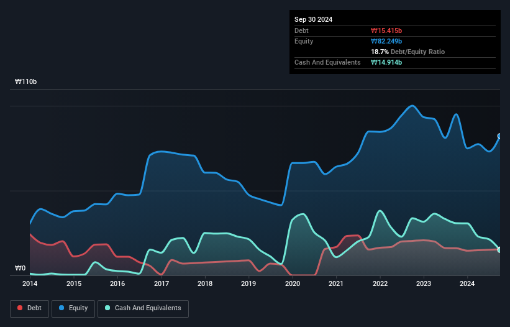Select the 2014 x-axis label
Image resolution: width=510 pixels, height=327 pixels.
[30, 283]
